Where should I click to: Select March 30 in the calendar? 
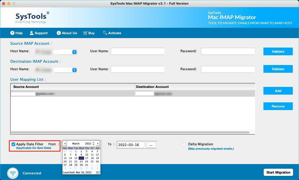click(x=81, y=165)
